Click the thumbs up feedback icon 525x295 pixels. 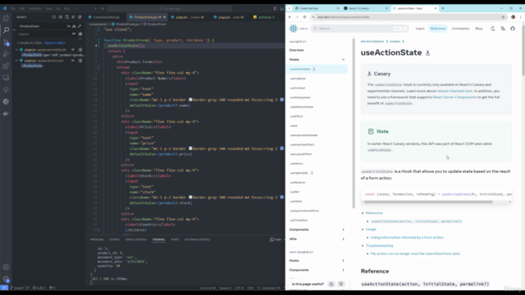click(331, 284)
